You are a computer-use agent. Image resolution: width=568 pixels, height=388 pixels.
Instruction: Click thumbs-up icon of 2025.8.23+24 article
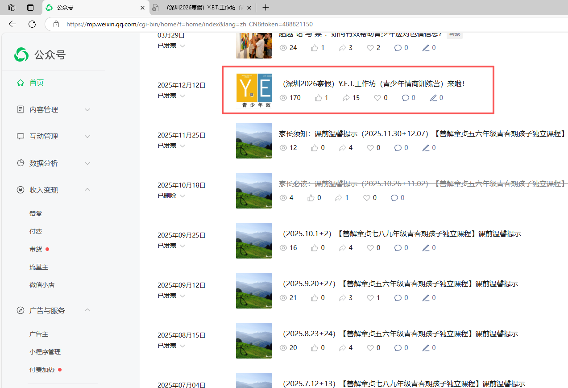pyautogui.click(x=315, y=348)
